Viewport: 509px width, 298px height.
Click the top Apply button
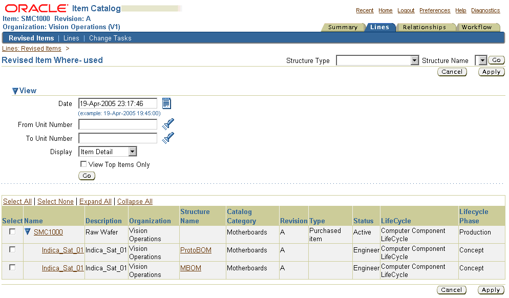491,72
